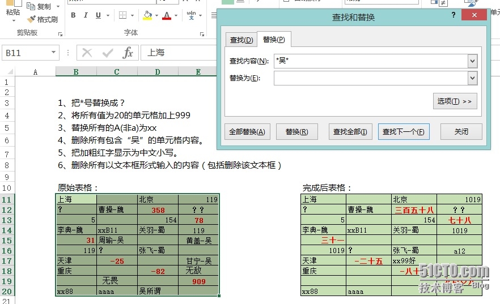Select cell 甘宁-吴 in original table
Screen dimensions: 500x304
click(x=198, y=261)
